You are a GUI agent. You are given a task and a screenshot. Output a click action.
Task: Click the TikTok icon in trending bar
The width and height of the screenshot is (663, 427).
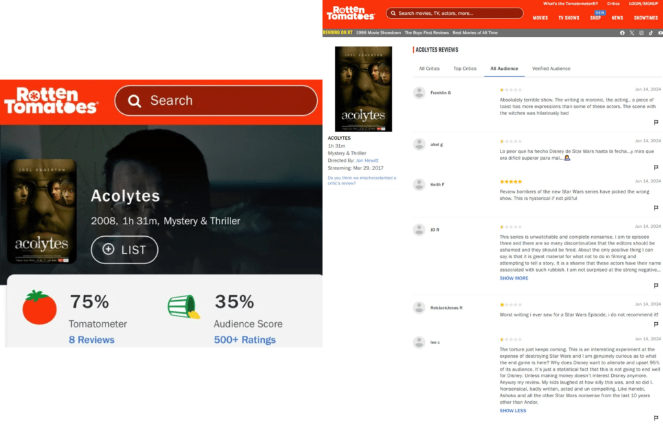651,33
